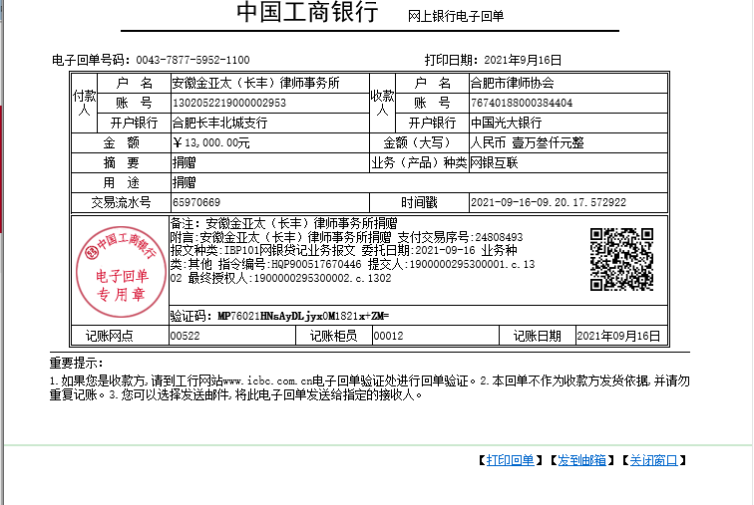Click the 重要提示 heading
The image size is (754, 505).
pos(76,363)
